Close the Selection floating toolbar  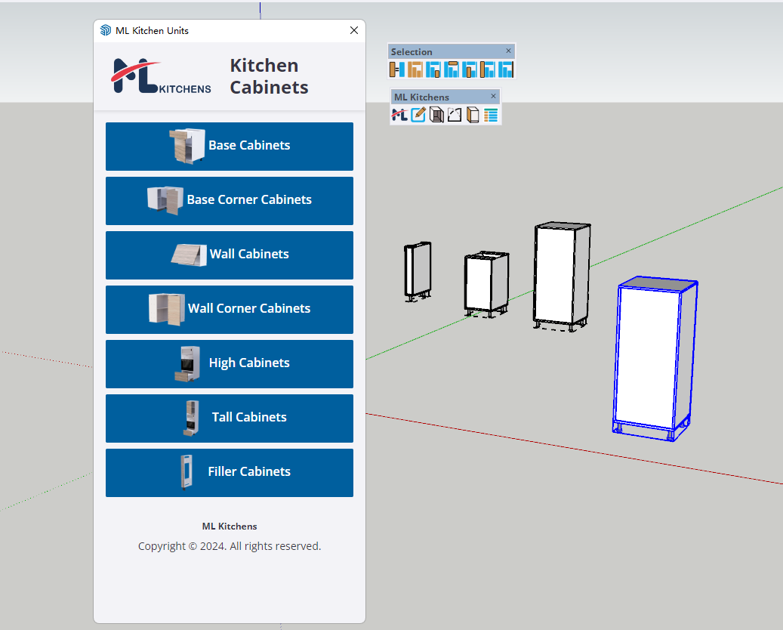508,51
